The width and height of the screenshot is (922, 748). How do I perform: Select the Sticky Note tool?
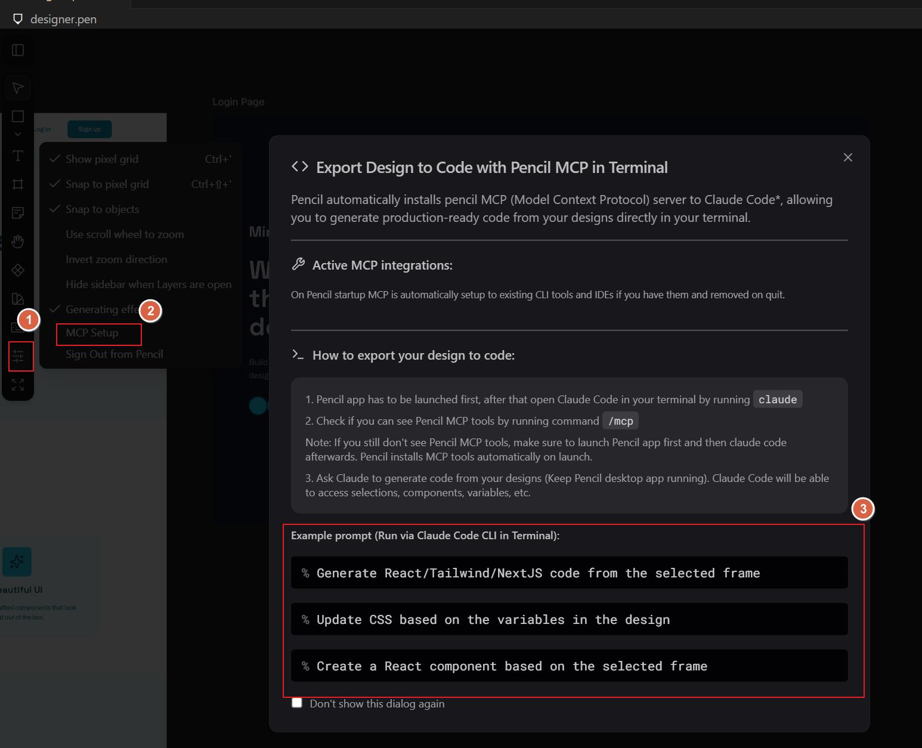tap(18, 213)
